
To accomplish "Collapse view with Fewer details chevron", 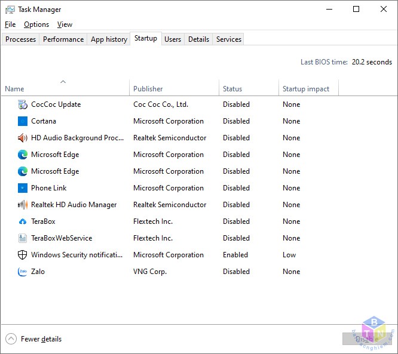I will pos(11,339).
